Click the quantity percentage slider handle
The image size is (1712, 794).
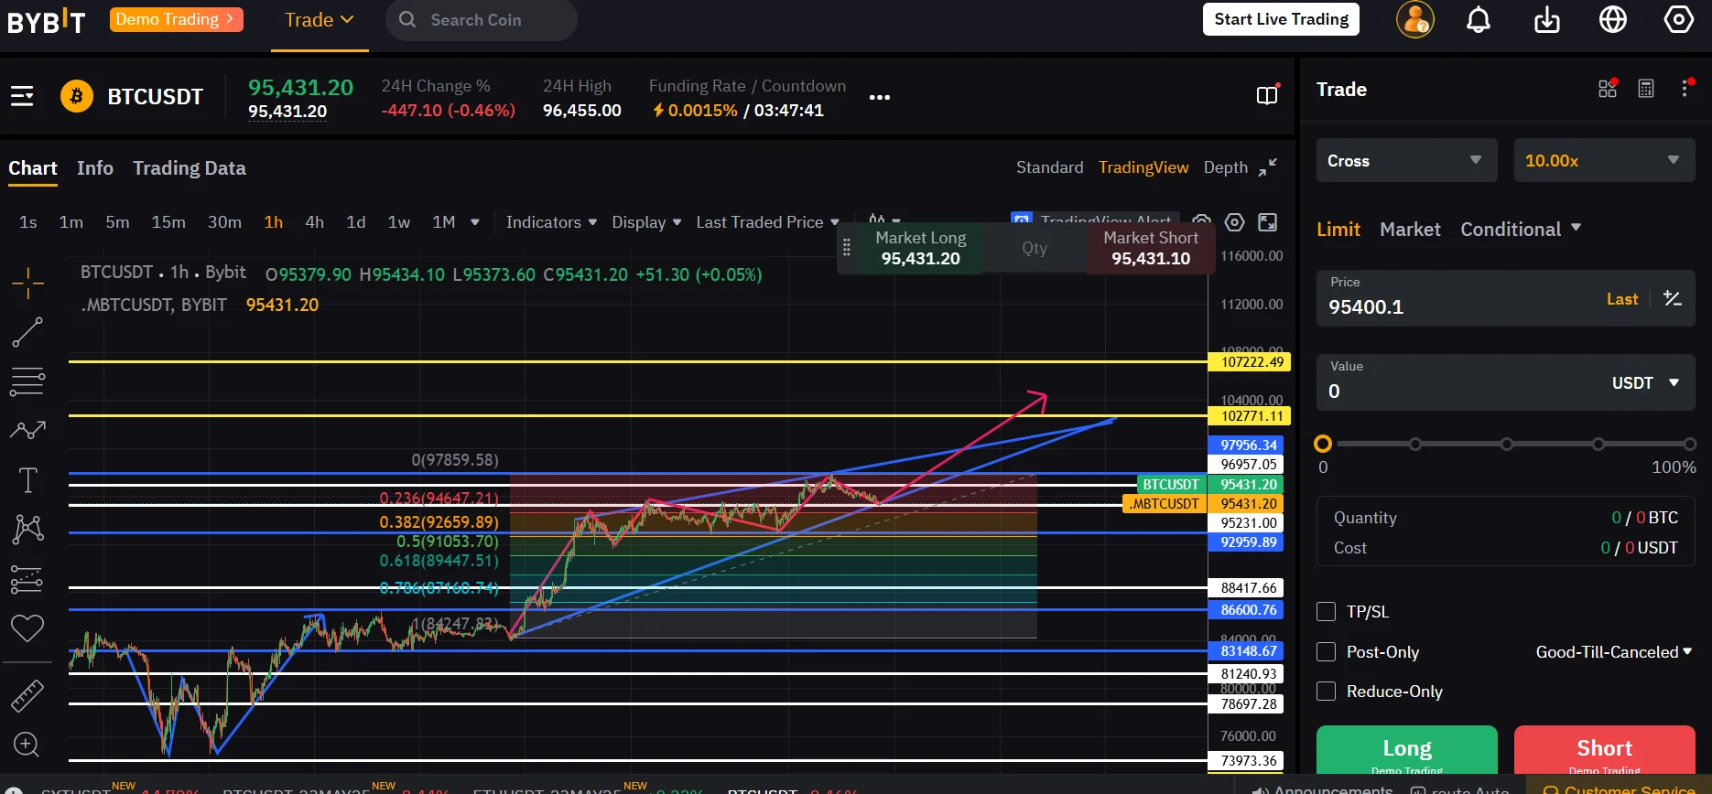[1323, 444]
